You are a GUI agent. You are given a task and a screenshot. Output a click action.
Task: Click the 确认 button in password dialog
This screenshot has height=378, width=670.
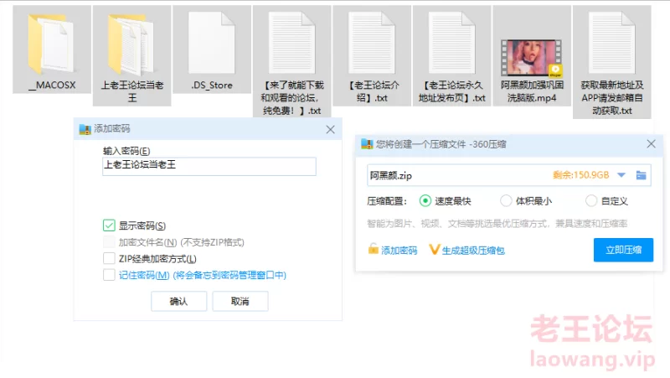pyautogui.click(x=178, y=302)
